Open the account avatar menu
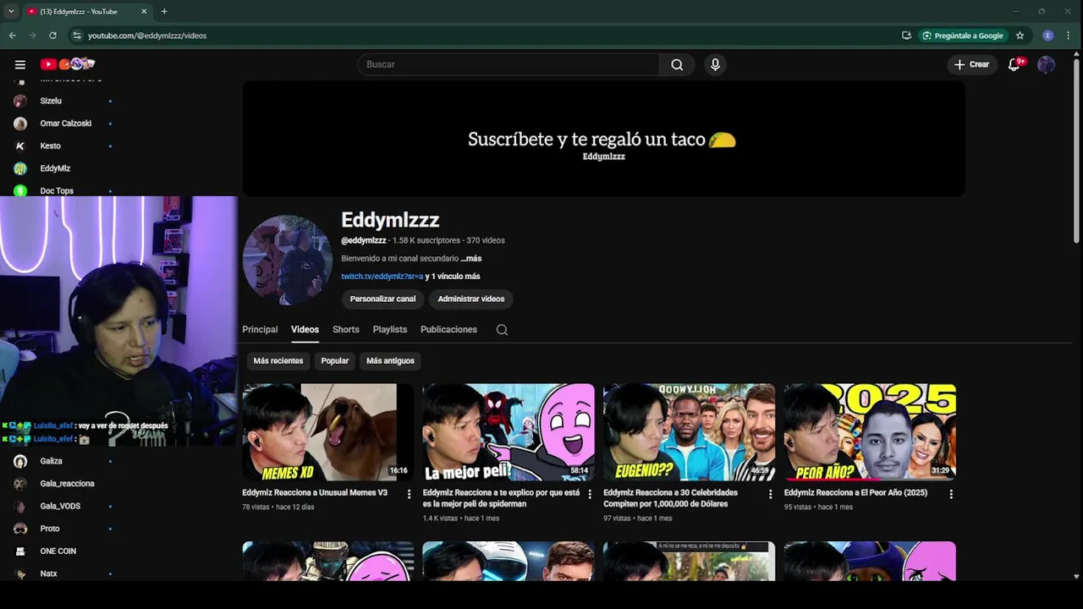This screenshot has height=609, width=1083. click(1047, 64)
